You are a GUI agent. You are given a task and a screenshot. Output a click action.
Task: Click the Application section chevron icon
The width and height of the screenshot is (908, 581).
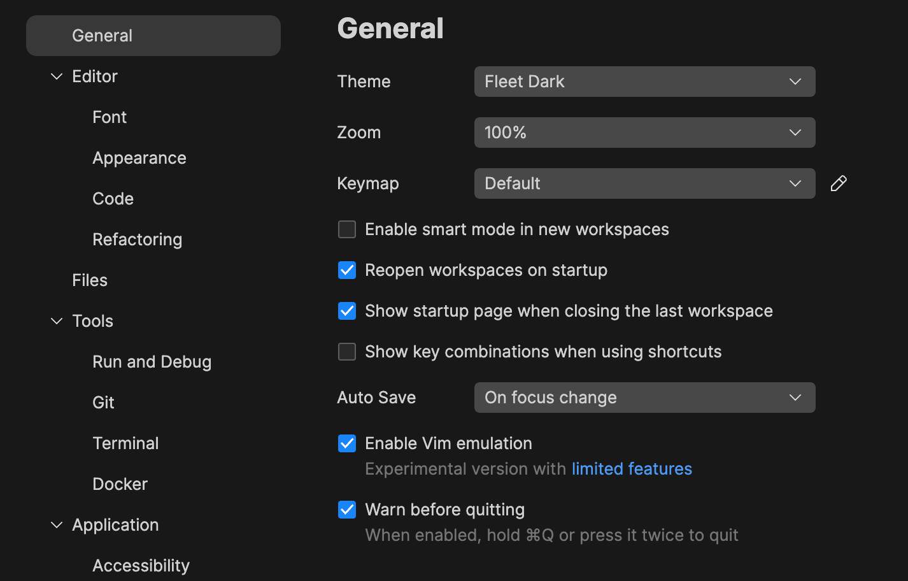[x=56, y=524]
